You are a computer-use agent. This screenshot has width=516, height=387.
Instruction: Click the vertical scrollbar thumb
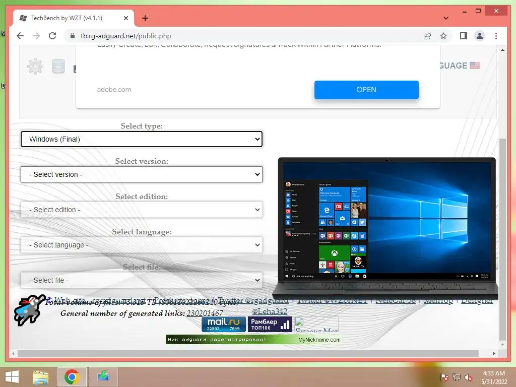502,239
